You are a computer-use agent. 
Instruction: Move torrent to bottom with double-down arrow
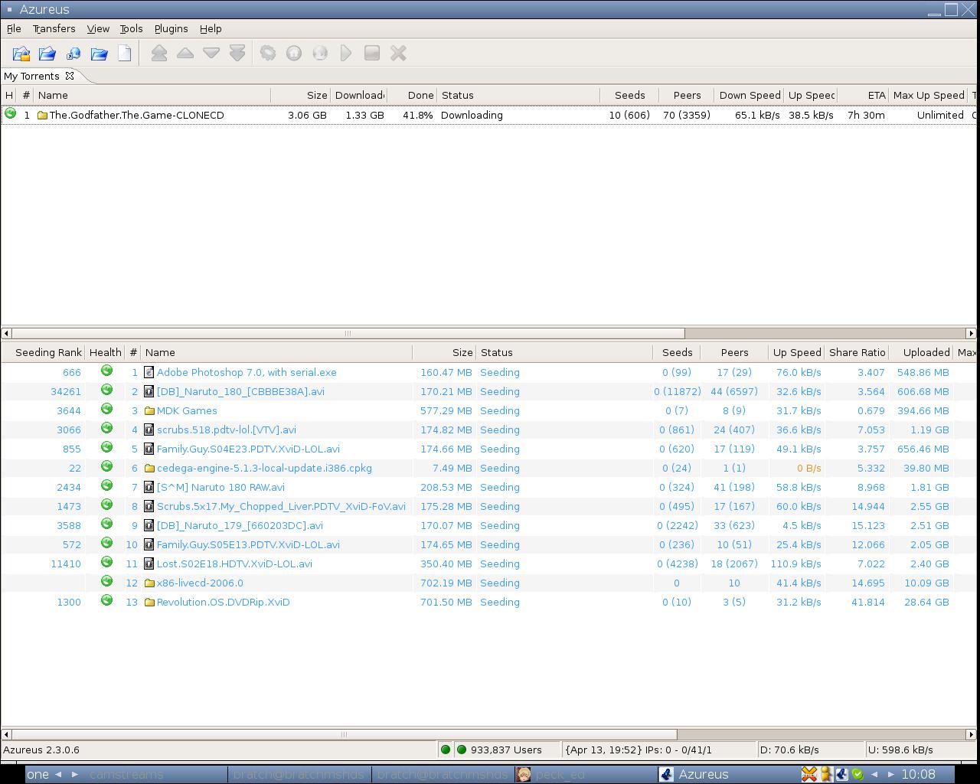coord(237,53)
